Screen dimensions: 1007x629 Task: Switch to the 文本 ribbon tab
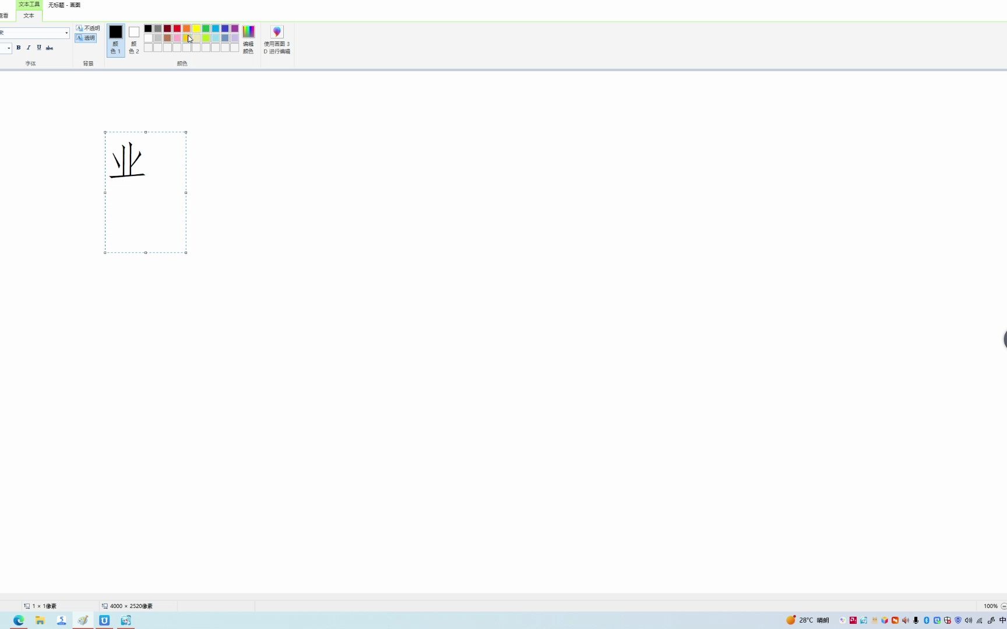click(x=29, y=16)
